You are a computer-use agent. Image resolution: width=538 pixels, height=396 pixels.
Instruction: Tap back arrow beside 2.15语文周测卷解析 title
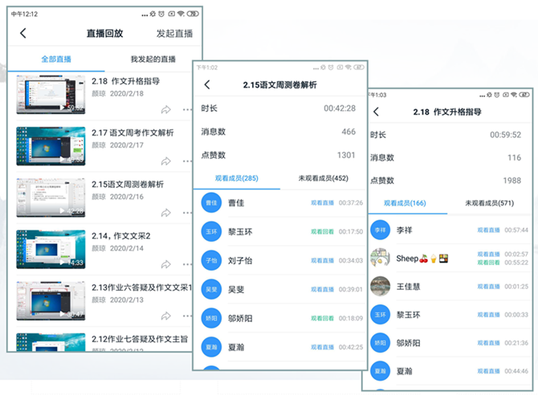(x=207, y=84)
